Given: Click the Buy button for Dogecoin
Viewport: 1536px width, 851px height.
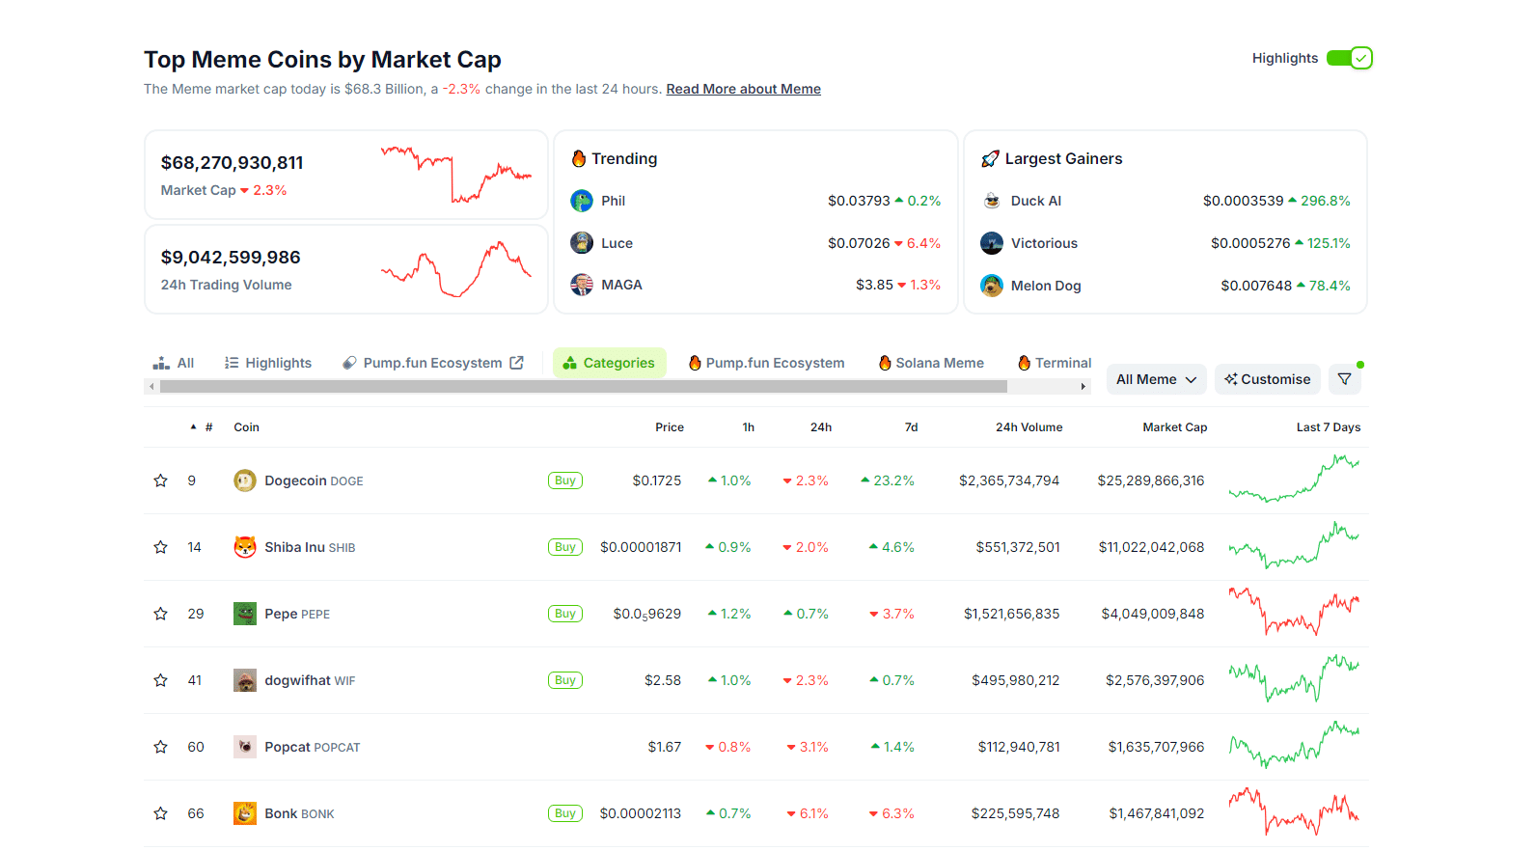Looking at the screenshot, I should point(565,480).
